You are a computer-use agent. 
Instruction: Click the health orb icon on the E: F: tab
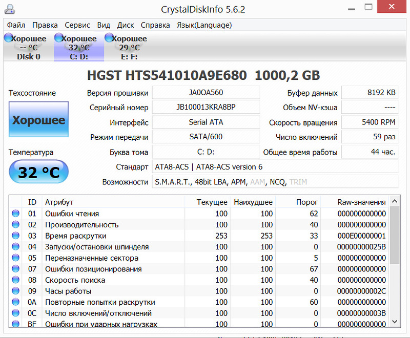(x=109, y=37)
